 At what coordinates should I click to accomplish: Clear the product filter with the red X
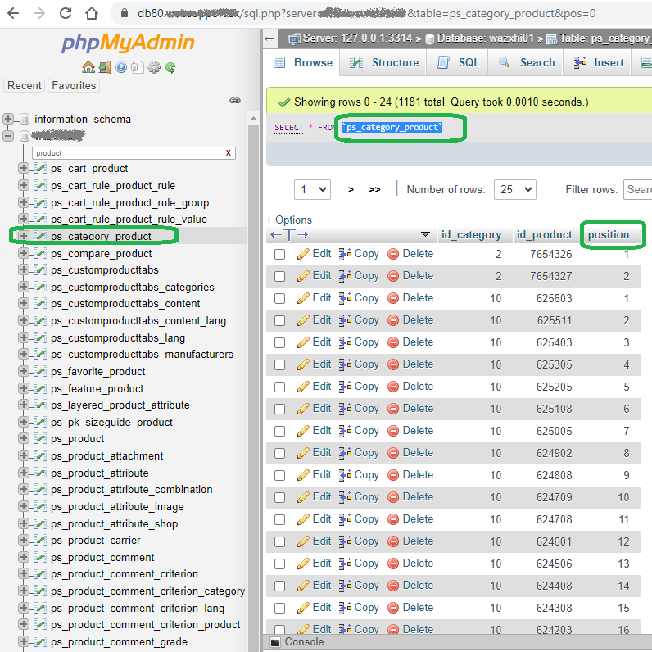coord(229,153)
